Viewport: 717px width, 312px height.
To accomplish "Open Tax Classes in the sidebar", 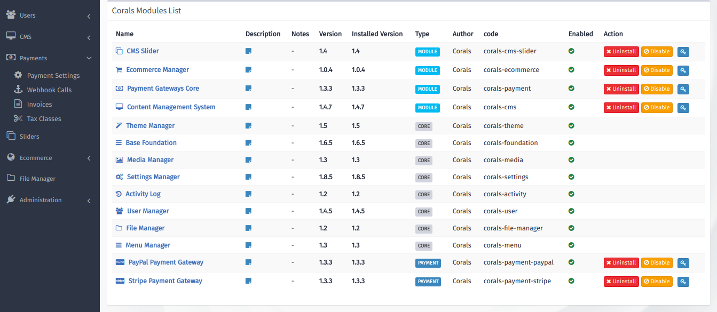I will 44,119.
